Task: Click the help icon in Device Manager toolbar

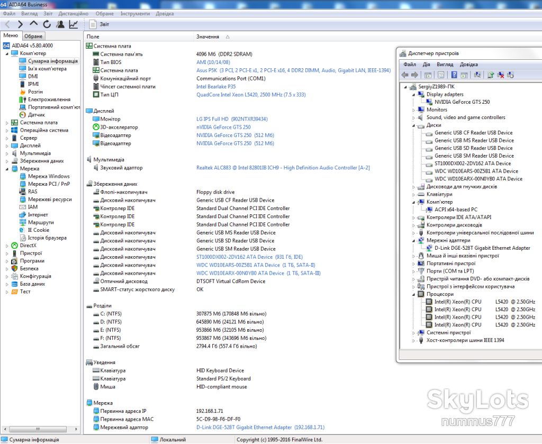Action: point(454,75)
